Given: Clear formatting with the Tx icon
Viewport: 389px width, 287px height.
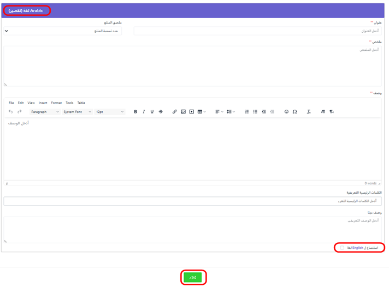Looking at the screenshot, I should tap(309, 112).
